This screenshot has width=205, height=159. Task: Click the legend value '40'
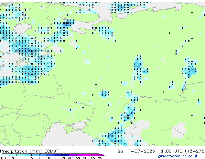coord(85,158)
